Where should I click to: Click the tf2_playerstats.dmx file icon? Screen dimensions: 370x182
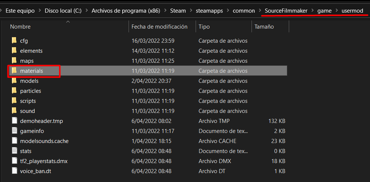(14, 161)
